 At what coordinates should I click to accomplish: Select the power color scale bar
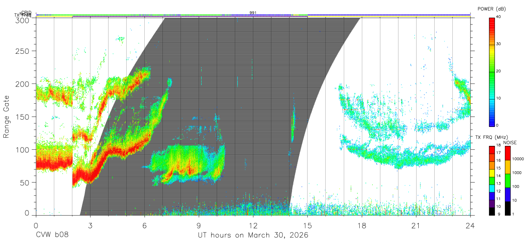pos(492,71)
